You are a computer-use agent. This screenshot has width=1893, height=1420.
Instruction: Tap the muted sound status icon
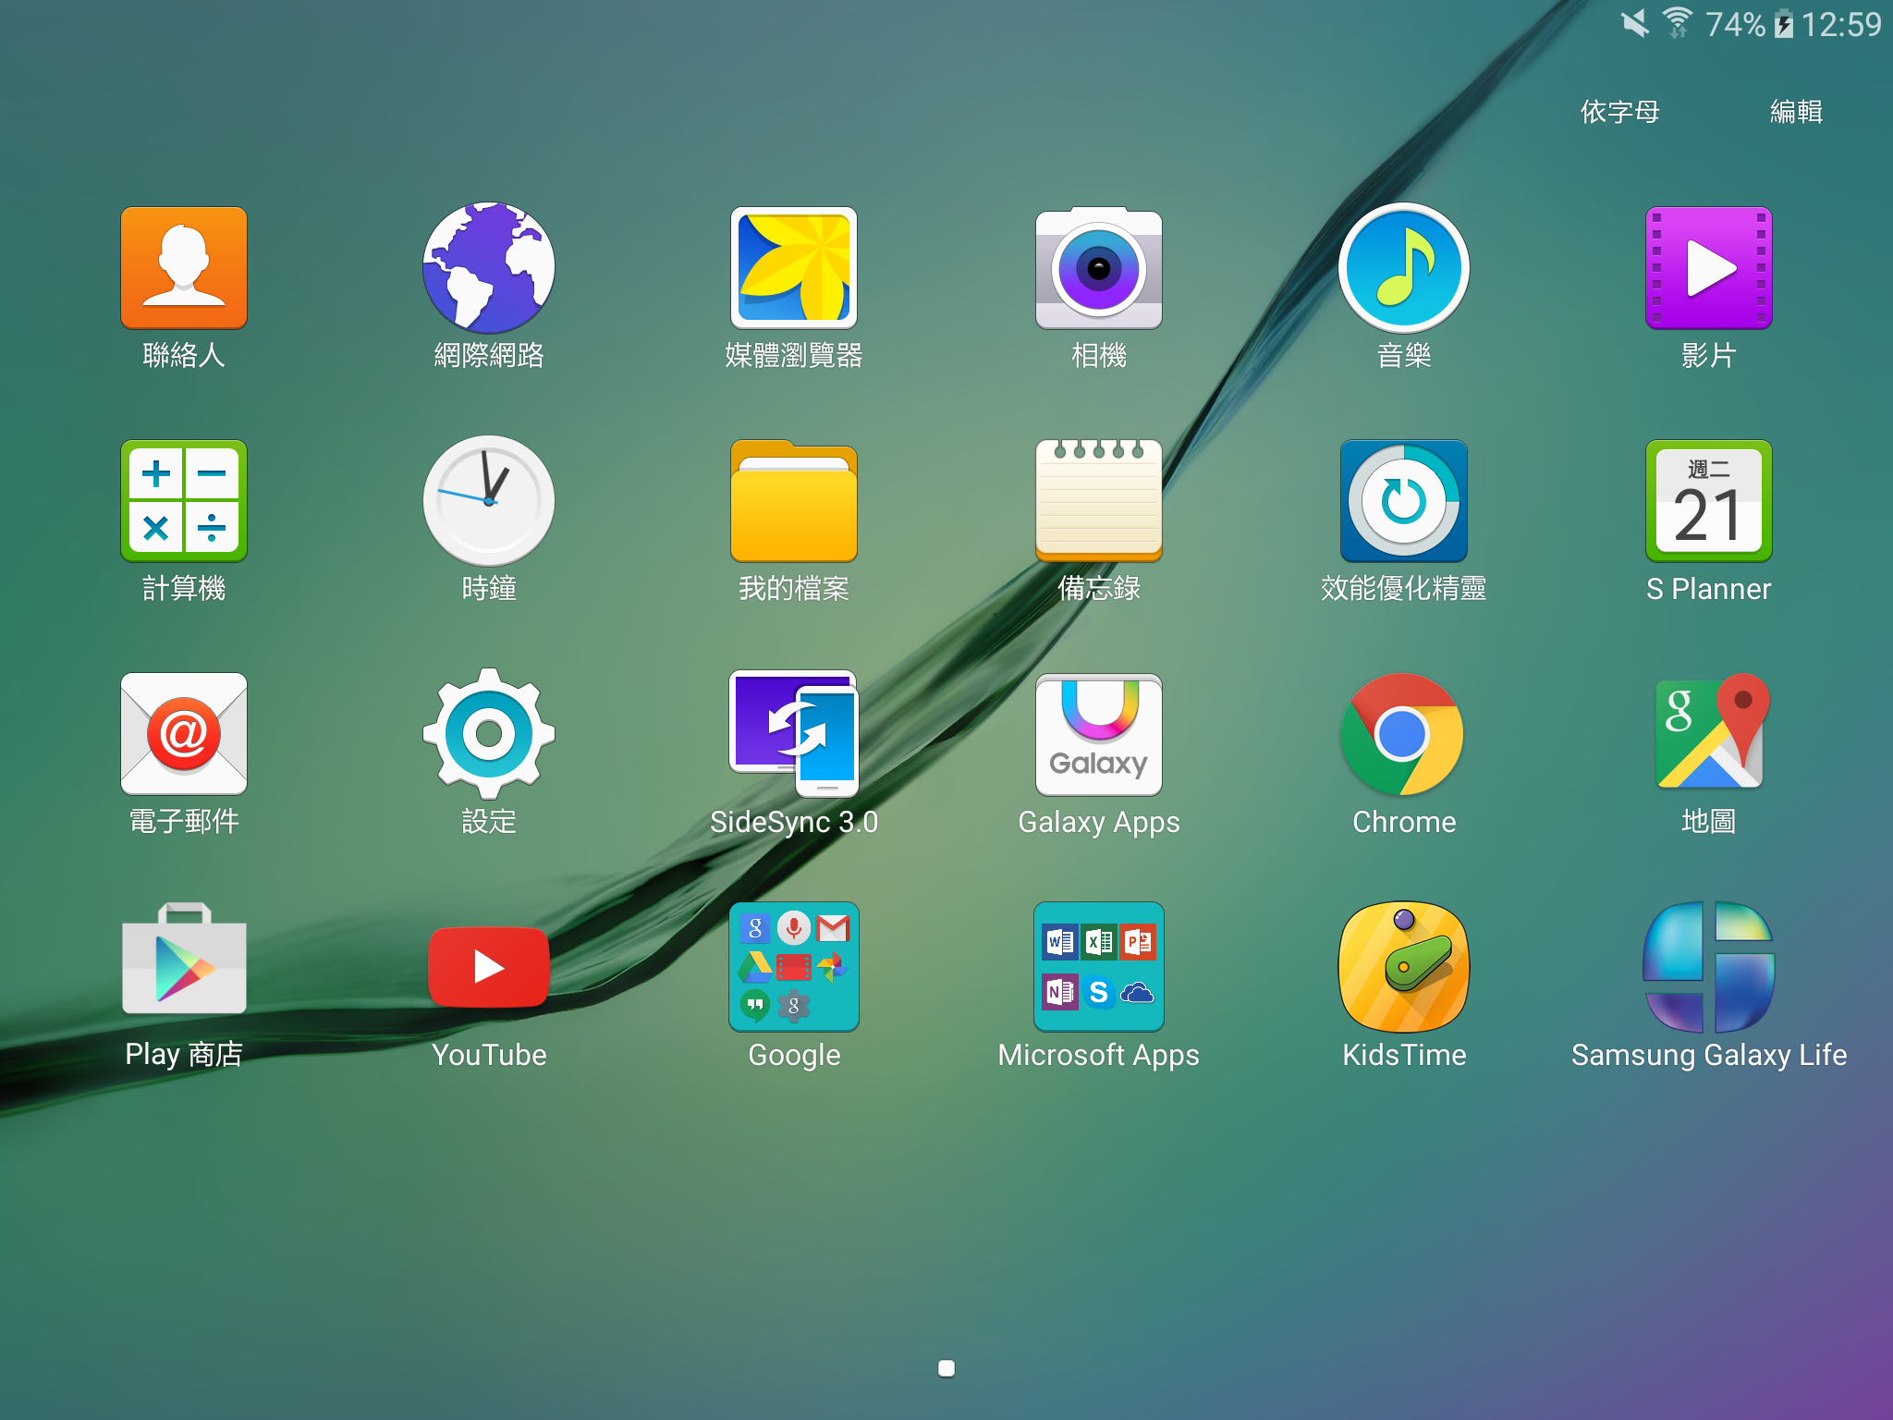click(1635, 23)
